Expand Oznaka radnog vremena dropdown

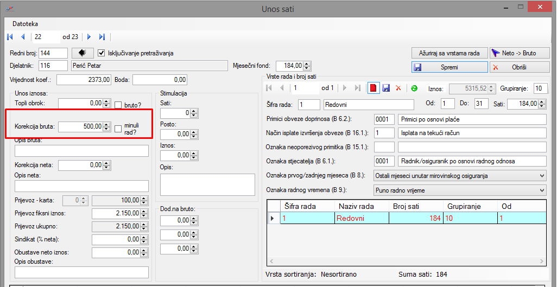coord(542,190)
